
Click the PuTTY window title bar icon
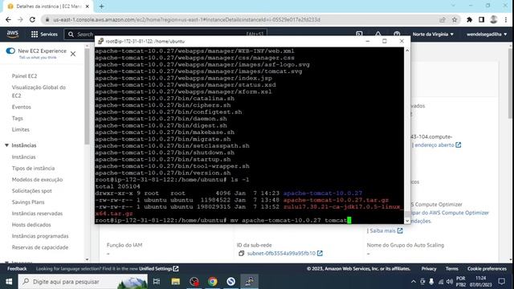pos(100,41)
